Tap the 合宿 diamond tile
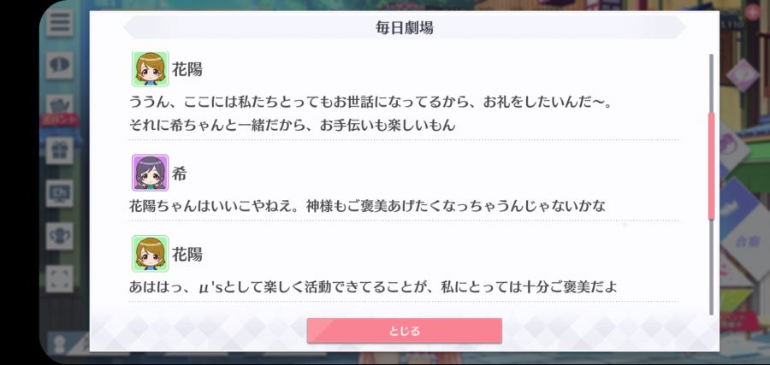 point(743,242)
